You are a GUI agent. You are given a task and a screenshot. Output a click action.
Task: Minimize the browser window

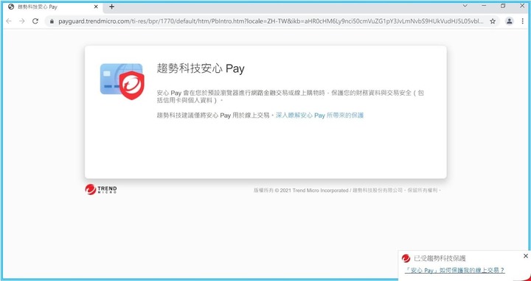click(x=484, y=6)
